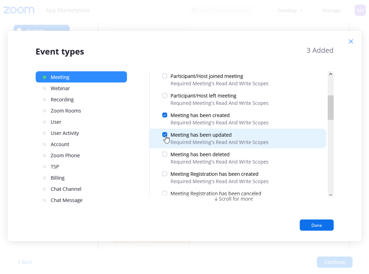Screen dimensions: 369x274
Task: Enable Meeting has been deleted event
Action: tap(165, 154)
